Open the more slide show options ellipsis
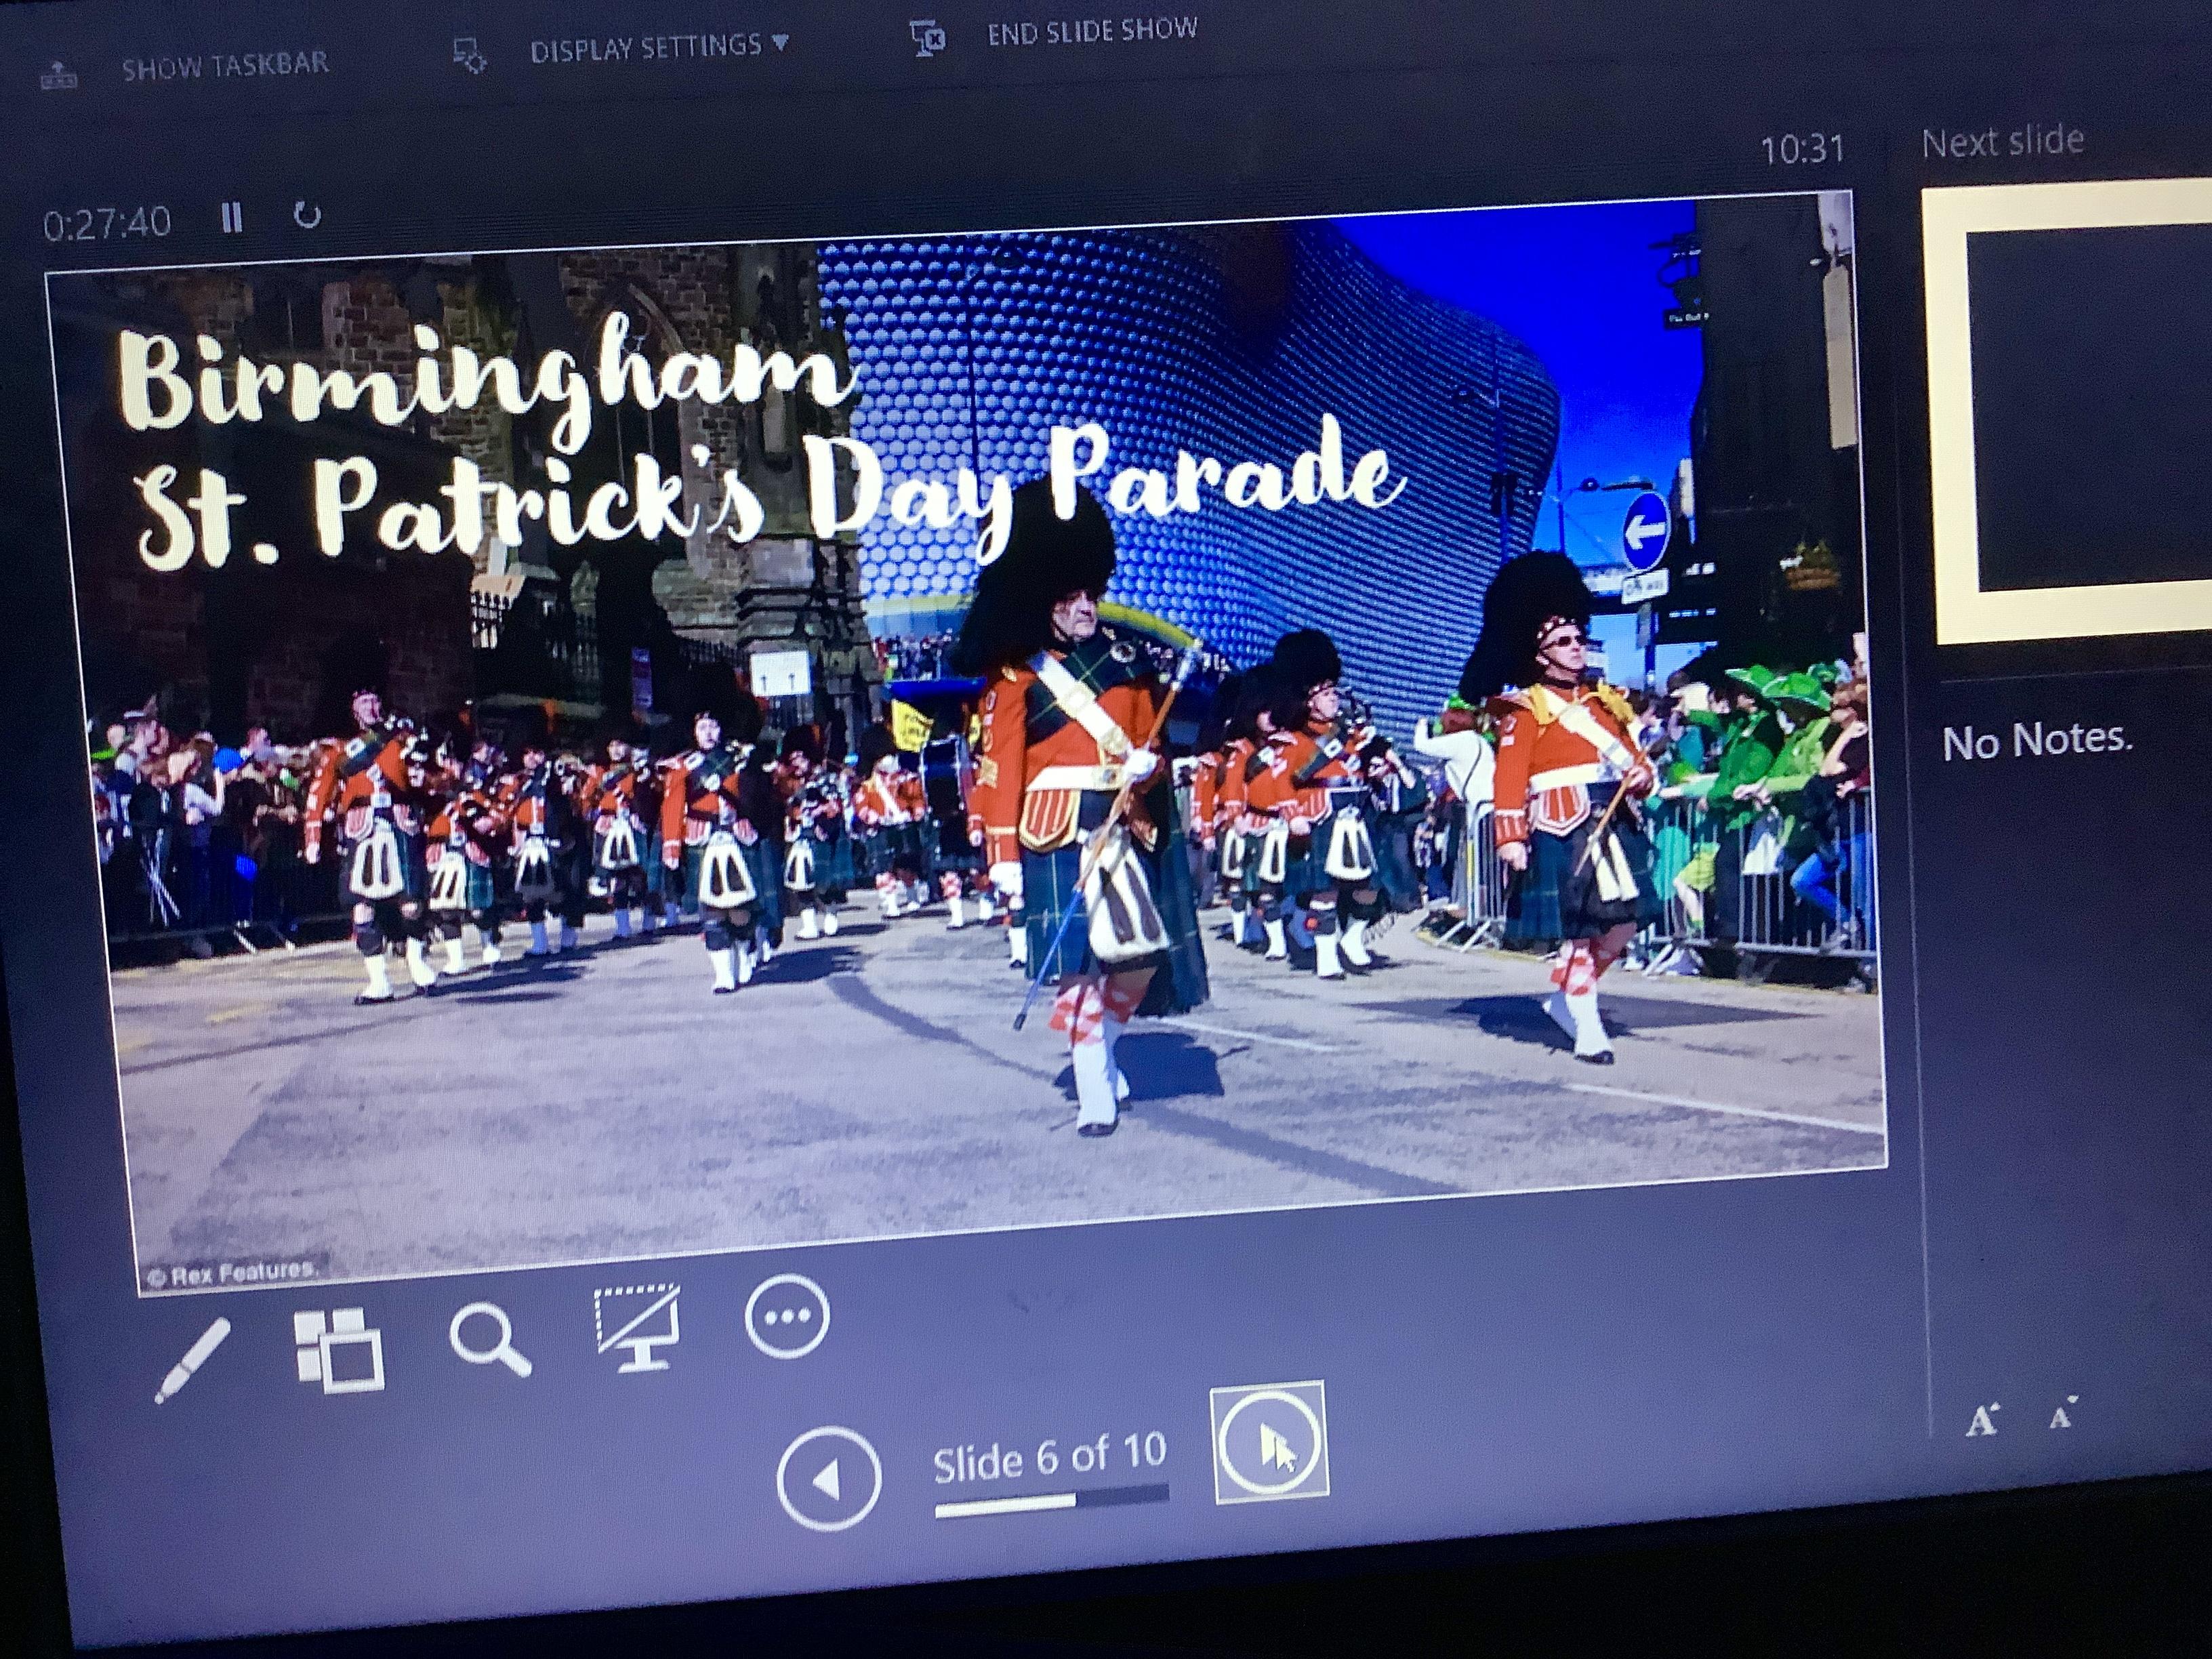2212x1659 pixels. 787,1316
